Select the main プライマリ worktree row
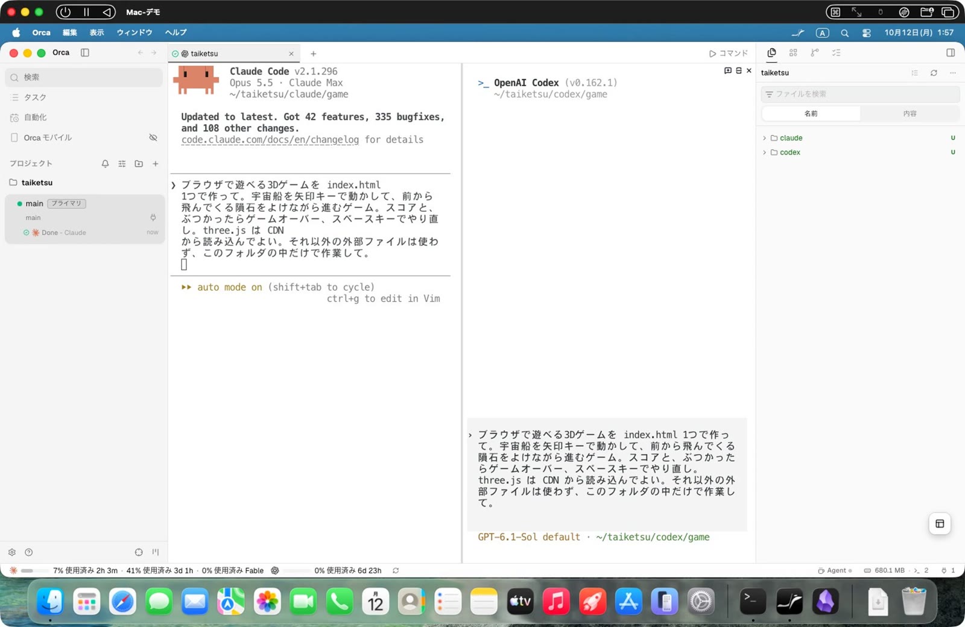This screenshot has width=965, height=627. pyautogui.click(x=84, y=204)
